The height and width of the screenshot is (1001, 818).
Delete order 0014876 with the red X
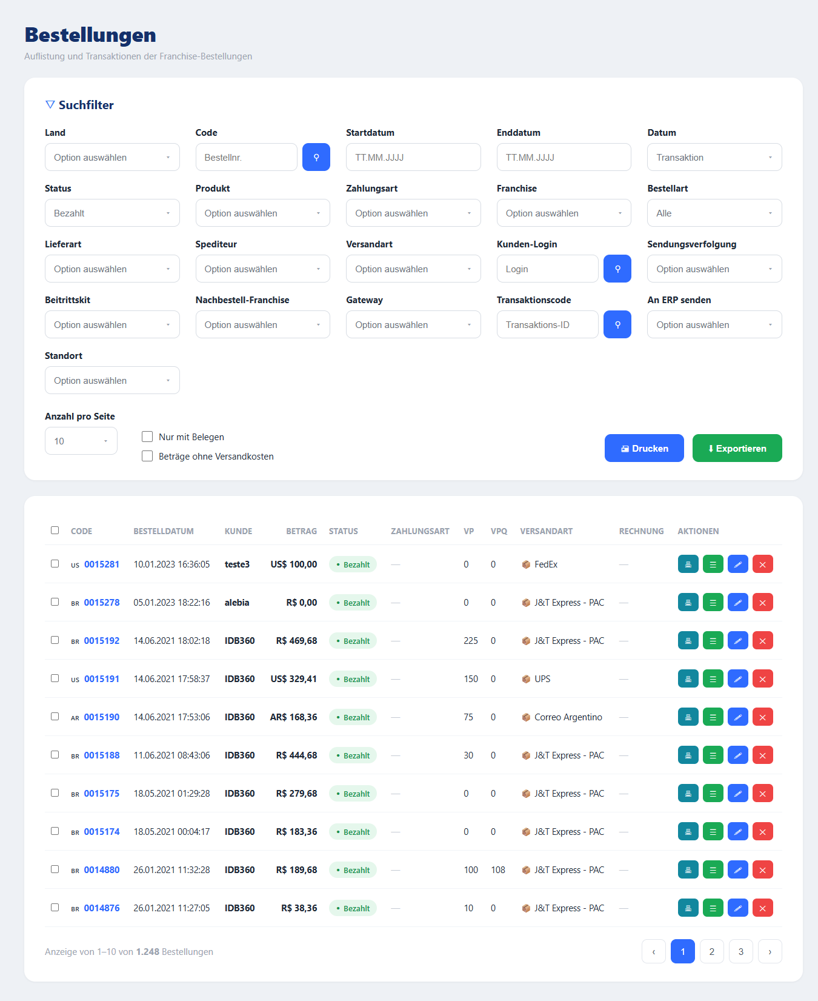(763, 908)
